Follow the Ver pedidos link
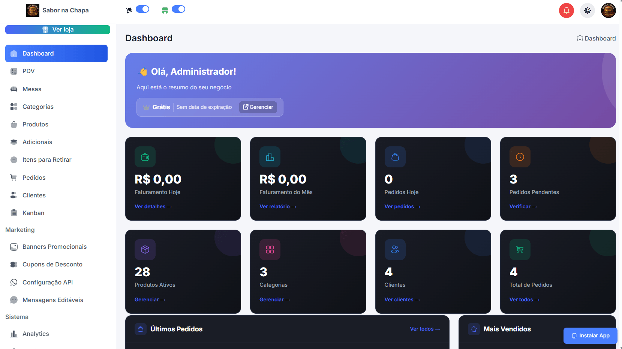The height and width of the screenshot is (349, 622). click(x=402, y=206)
